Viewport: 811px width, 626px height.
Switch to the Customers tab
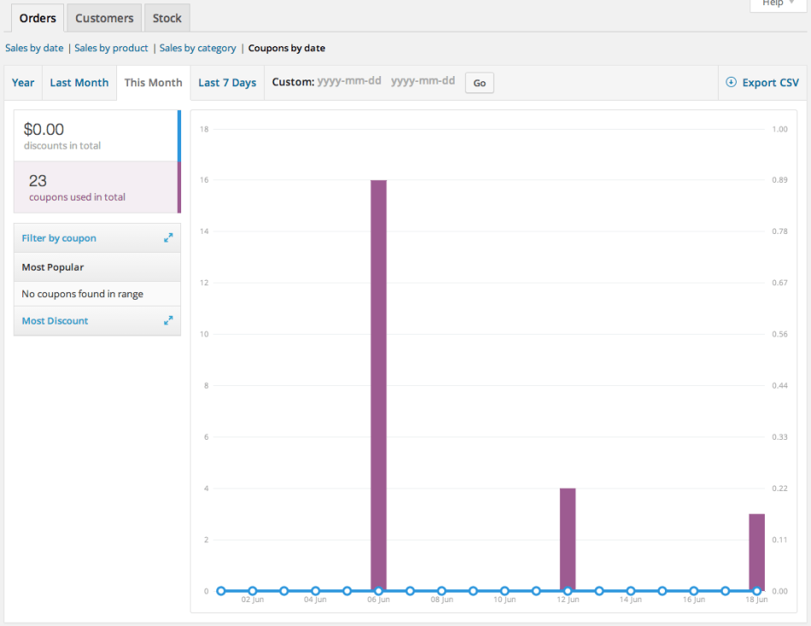point(103,17)
